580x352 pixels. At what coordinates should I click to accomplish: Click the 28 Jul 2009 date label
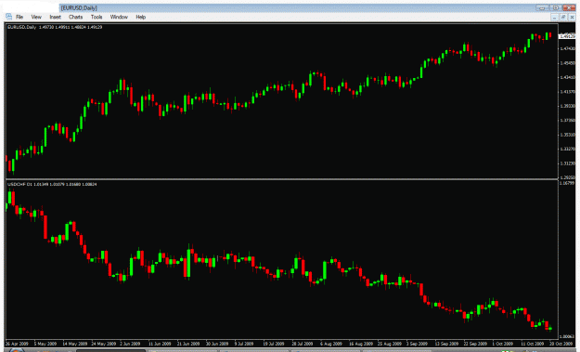(x=303, y=344)
